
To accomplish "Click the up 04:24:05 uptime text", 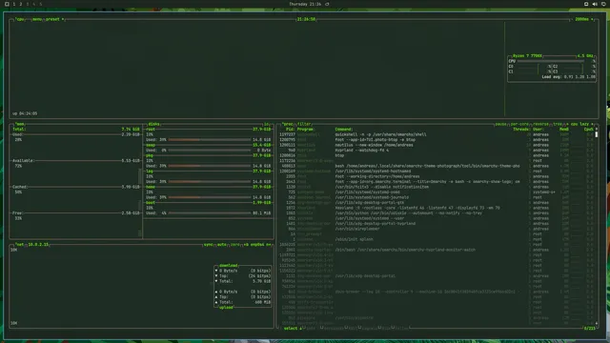I will 25,113.
